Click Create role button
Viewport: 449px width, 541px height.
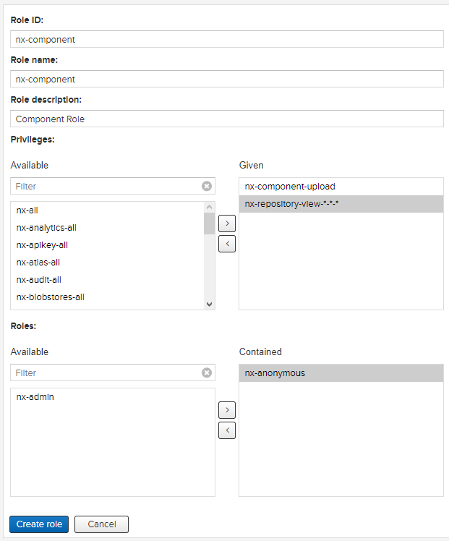[39, 524]
